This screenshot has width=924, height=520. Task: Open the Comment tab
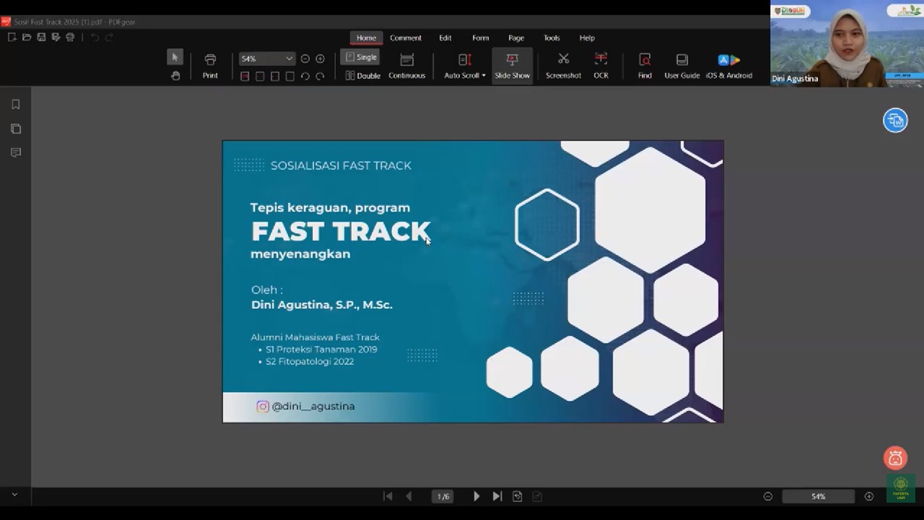[406, 38]
